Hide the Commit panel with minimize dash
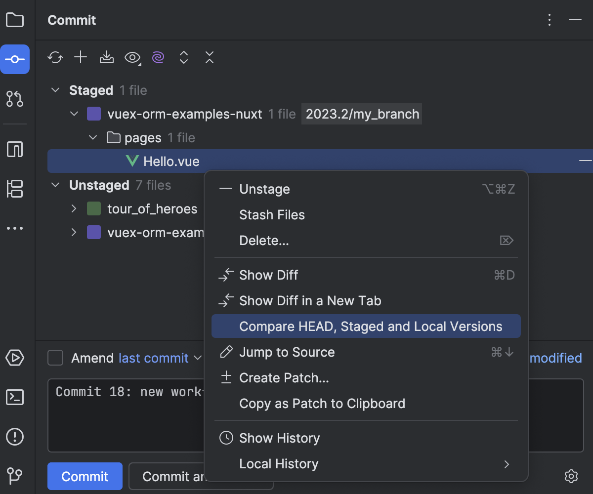The height and width of the screenshot is (494, 593). 575,20
